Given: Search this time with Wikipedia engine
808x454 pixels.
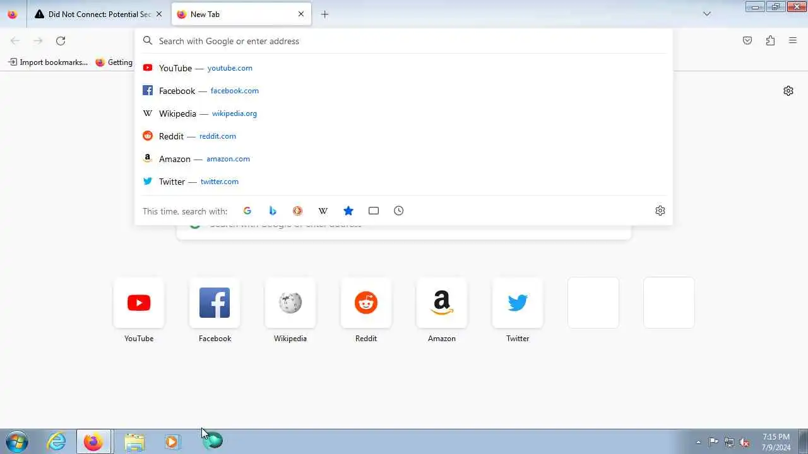Looking at the screenshot, I should [x=323, y=211].
